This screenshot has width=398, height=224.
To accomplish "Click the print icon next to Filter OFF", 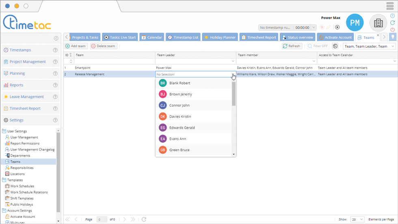I will point(335,46).
